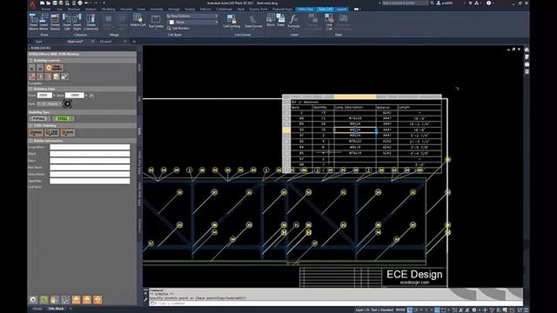The height and width of the screenshot is (313, 557).
Task: Open the By Row/Column cell style dropdown
Action: tap(192, 16)
